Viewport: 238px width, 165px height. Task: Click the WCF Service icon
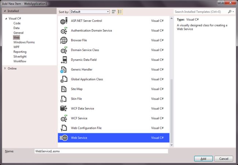click(64, 118)
